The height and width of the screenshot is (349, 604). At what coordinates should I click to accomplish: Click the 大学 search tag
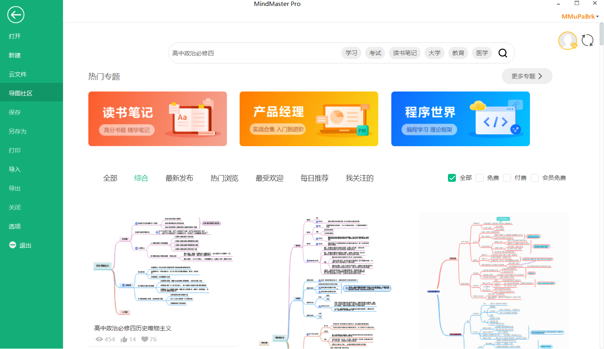pyautogui.click(x=434, y=53)
